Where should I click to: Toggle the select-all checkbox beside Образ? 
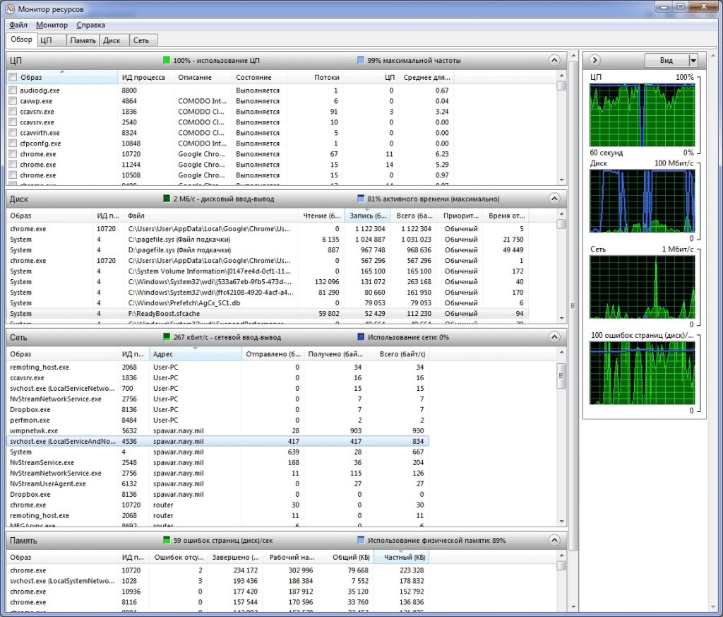13,77
